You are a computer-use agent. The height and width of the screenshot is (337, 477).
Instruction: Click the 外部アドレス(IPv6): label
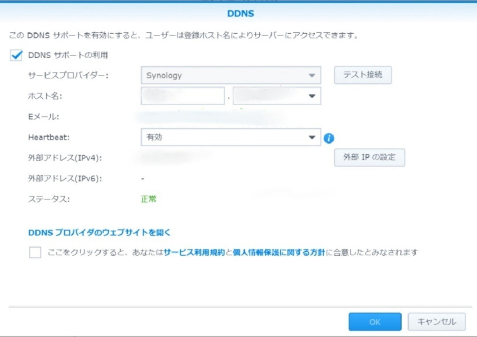[65, 178]
